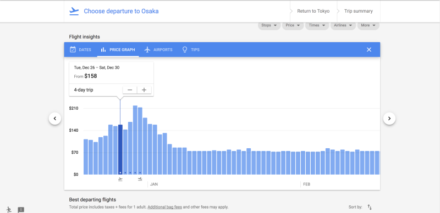The image size is (440, 213).
Task: Click the departure plane marker below graph
Action: [120, 180]
